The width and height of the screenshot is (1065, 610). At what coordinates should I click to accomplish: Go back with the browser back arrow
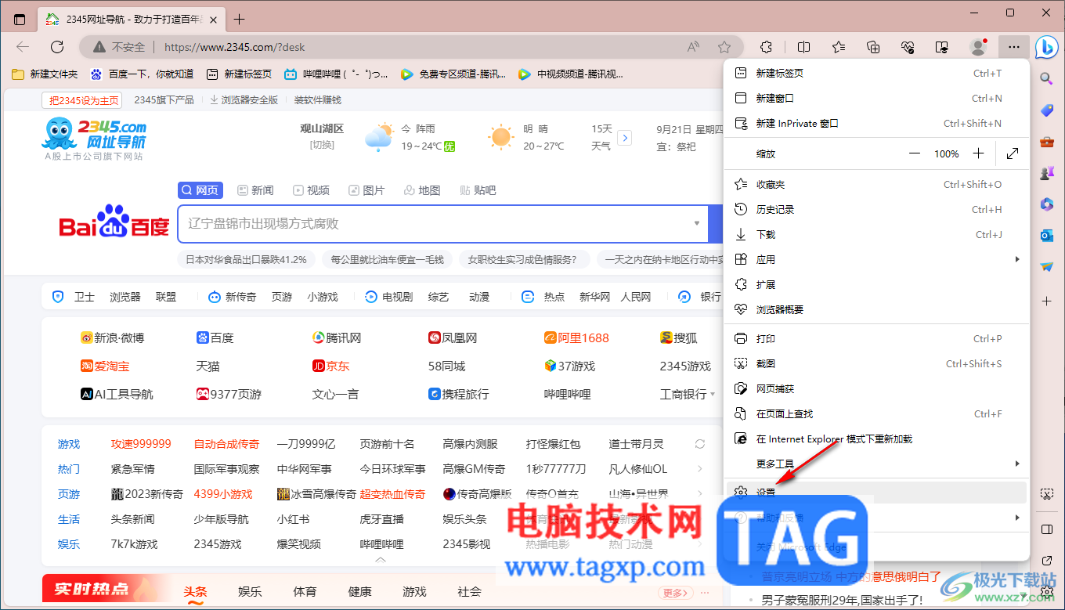tap(23, 47)
